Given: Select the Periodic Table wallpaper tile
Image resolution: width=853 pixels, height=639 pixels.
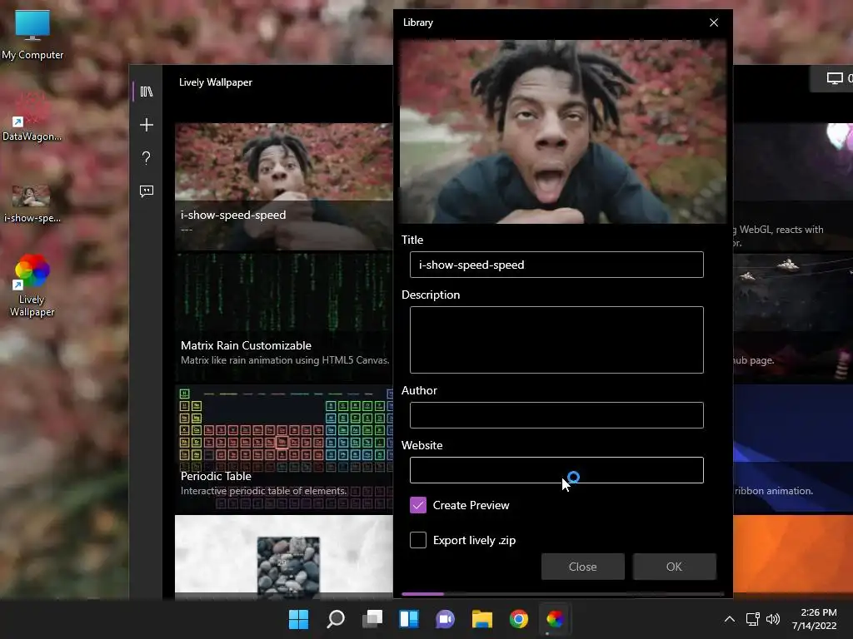Looking at the screenshot, I should click(x=284, y=448).
